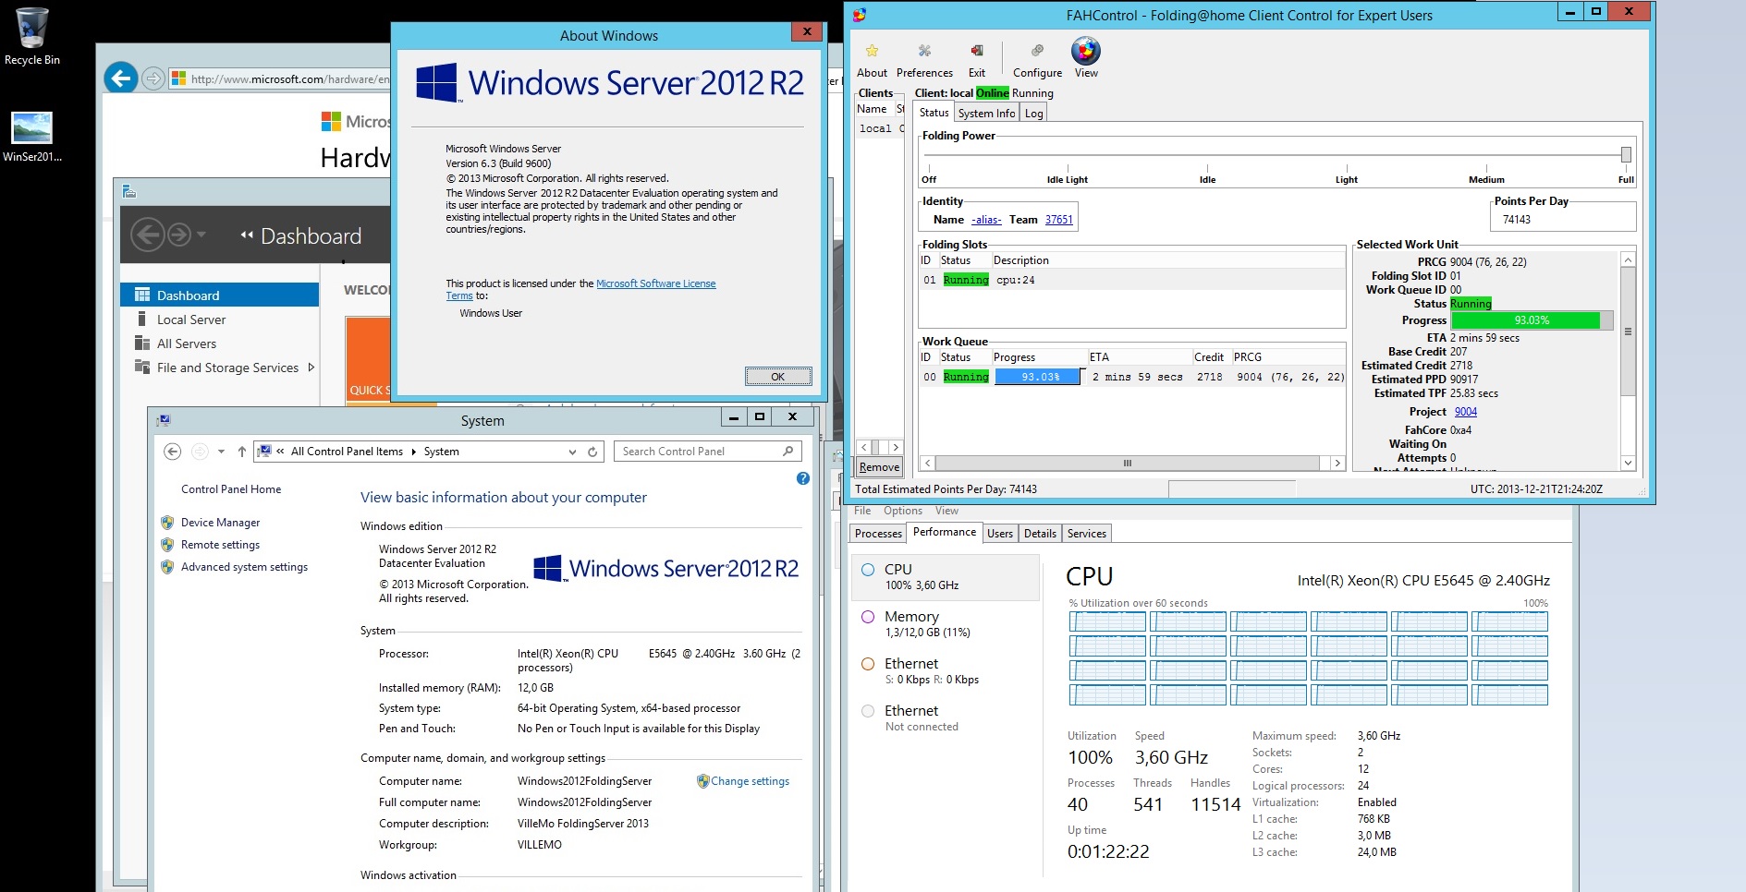This screenshot has width=1746, height=892.
Task: Select the WinSer201... desktop image icon
Action: [32, 137]
